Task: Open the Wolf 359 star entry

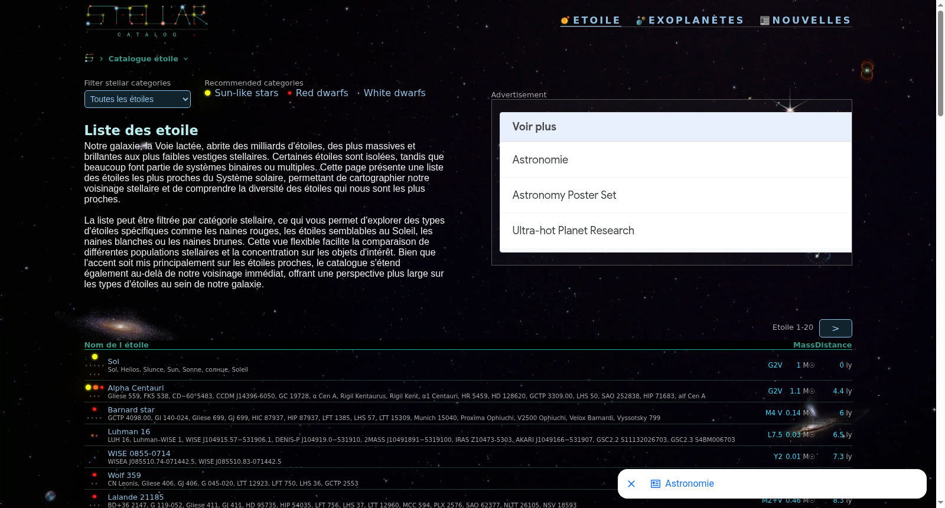Action: coord(124,476)
